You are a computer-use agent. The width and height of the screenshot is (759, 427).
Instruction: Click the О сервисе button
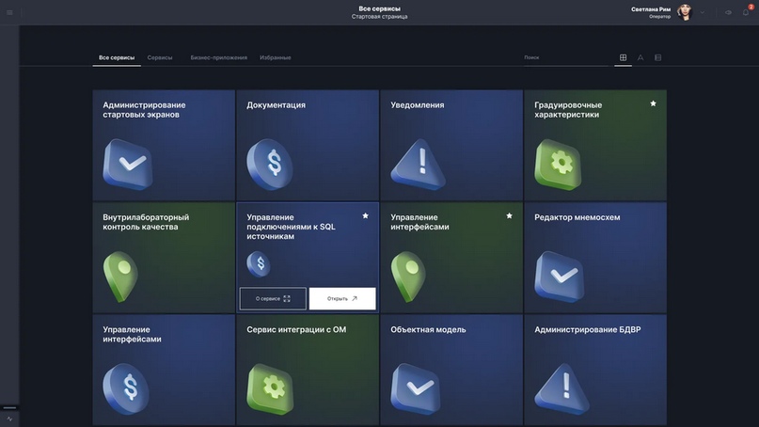coord(273,298)
